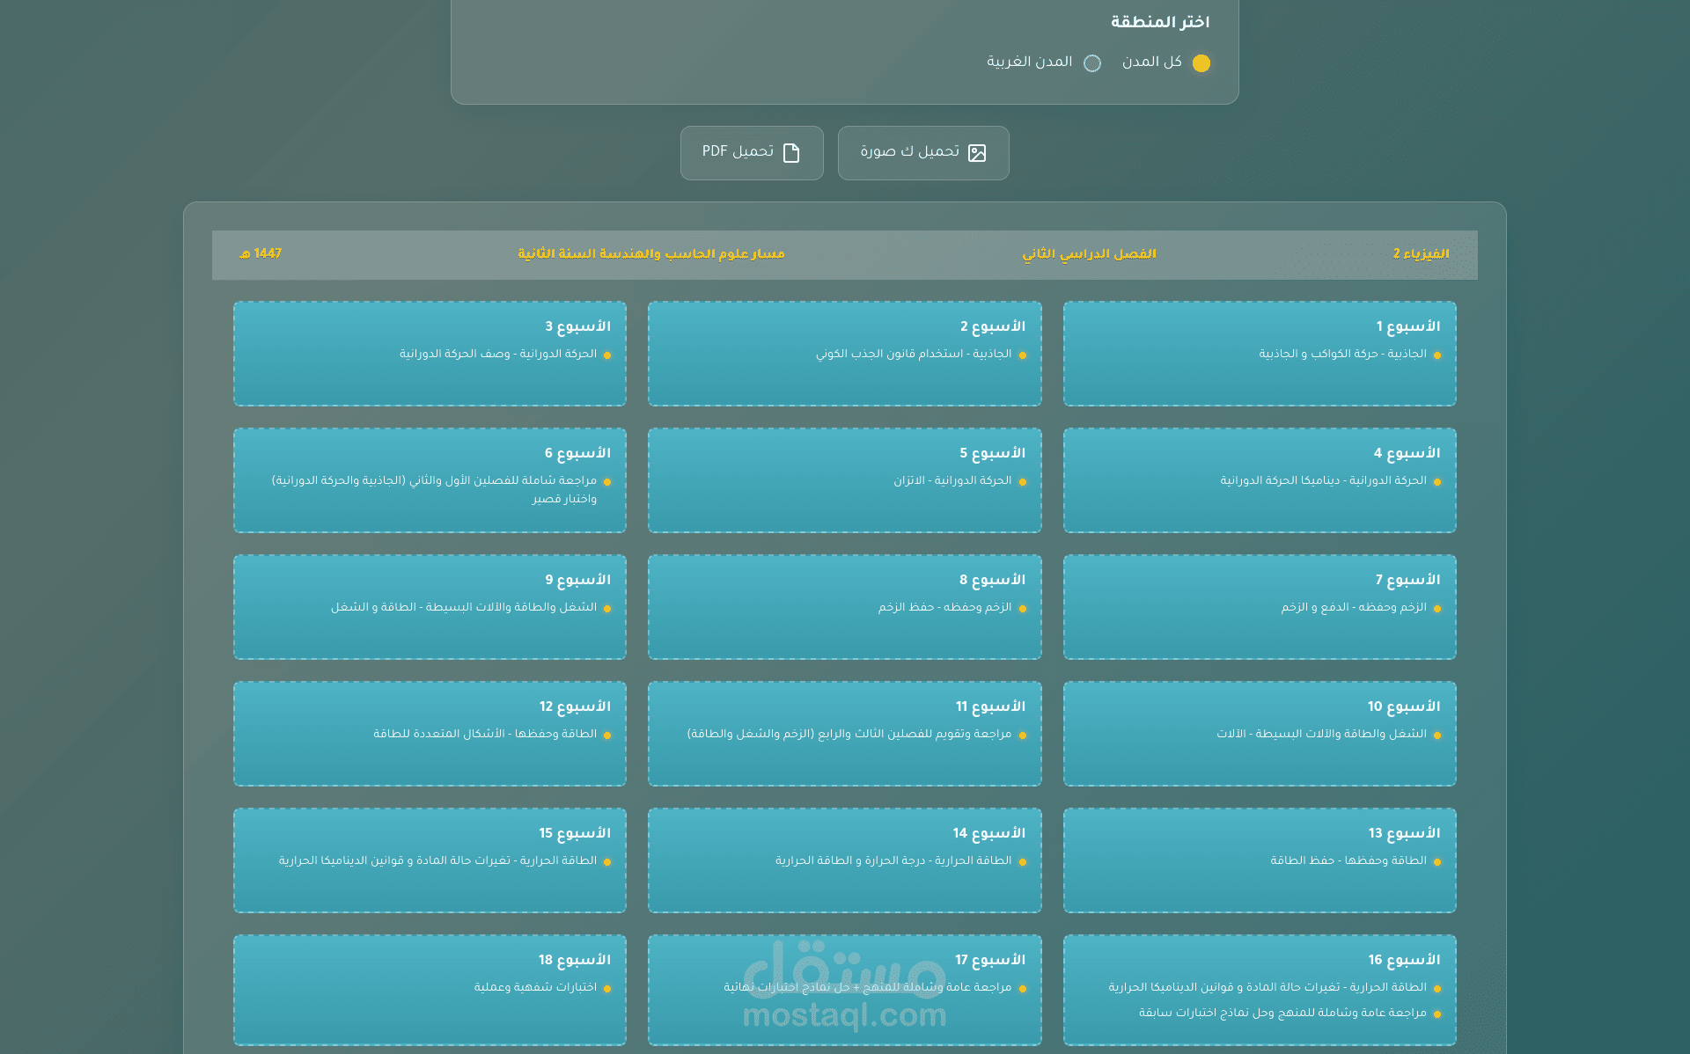Open the week 1 card
This screenshot has height=1054, width=1690.
[x=1259, y=354]
